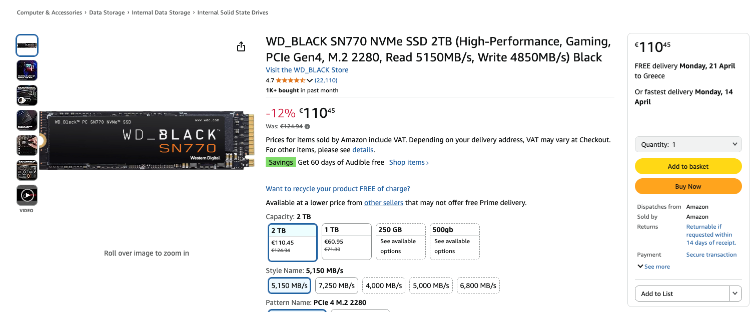Click the info icon next to Was price
This screenshot has height=312, width=753.
pyautogui.click(x=307, y=127)
